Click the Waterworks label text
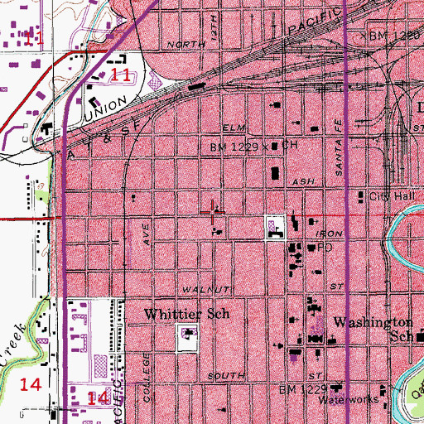Viewport: 424px width, 424px height. tap(348, 400)
